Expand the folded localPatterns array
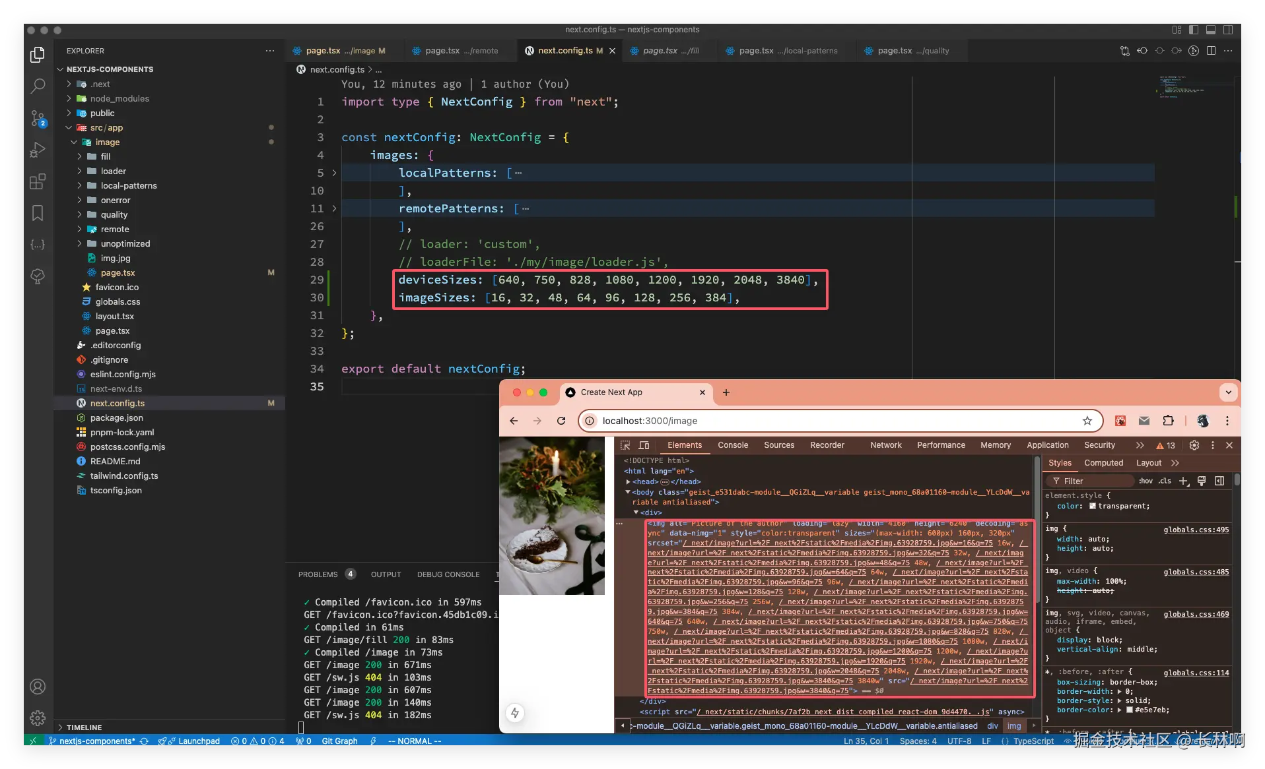The height and width of the screenshot is (769, 1265). (334, 173)
